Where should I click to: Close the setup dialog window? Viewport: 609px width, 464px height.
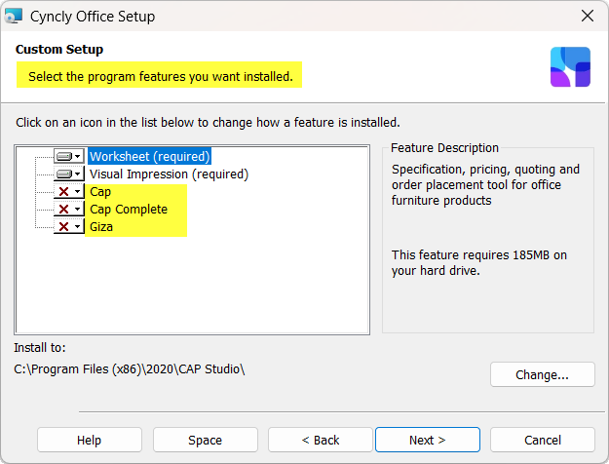pos(588,17)
